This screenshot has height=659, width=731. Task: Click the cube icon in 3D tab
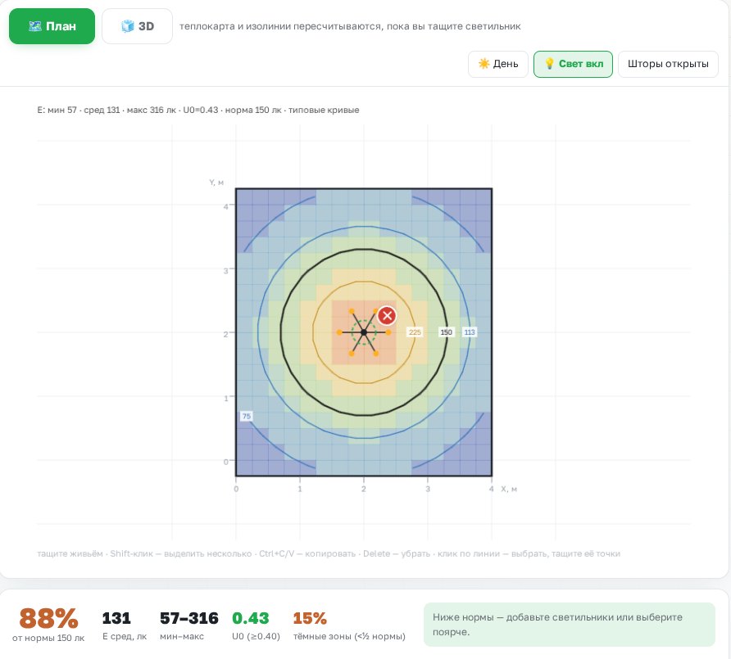click(127, 26)
